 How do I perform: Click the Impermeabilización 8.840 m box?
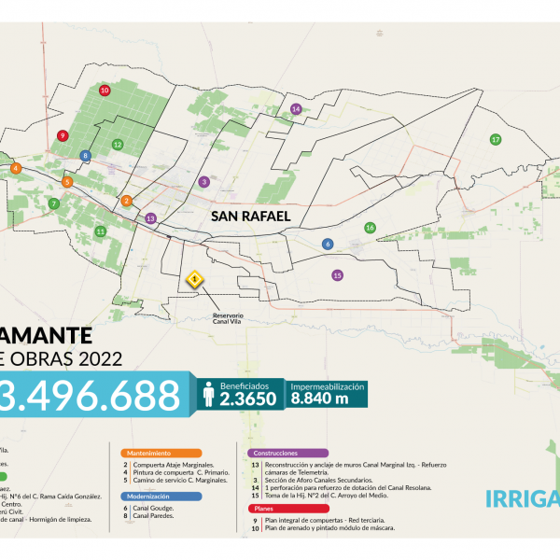327,393
